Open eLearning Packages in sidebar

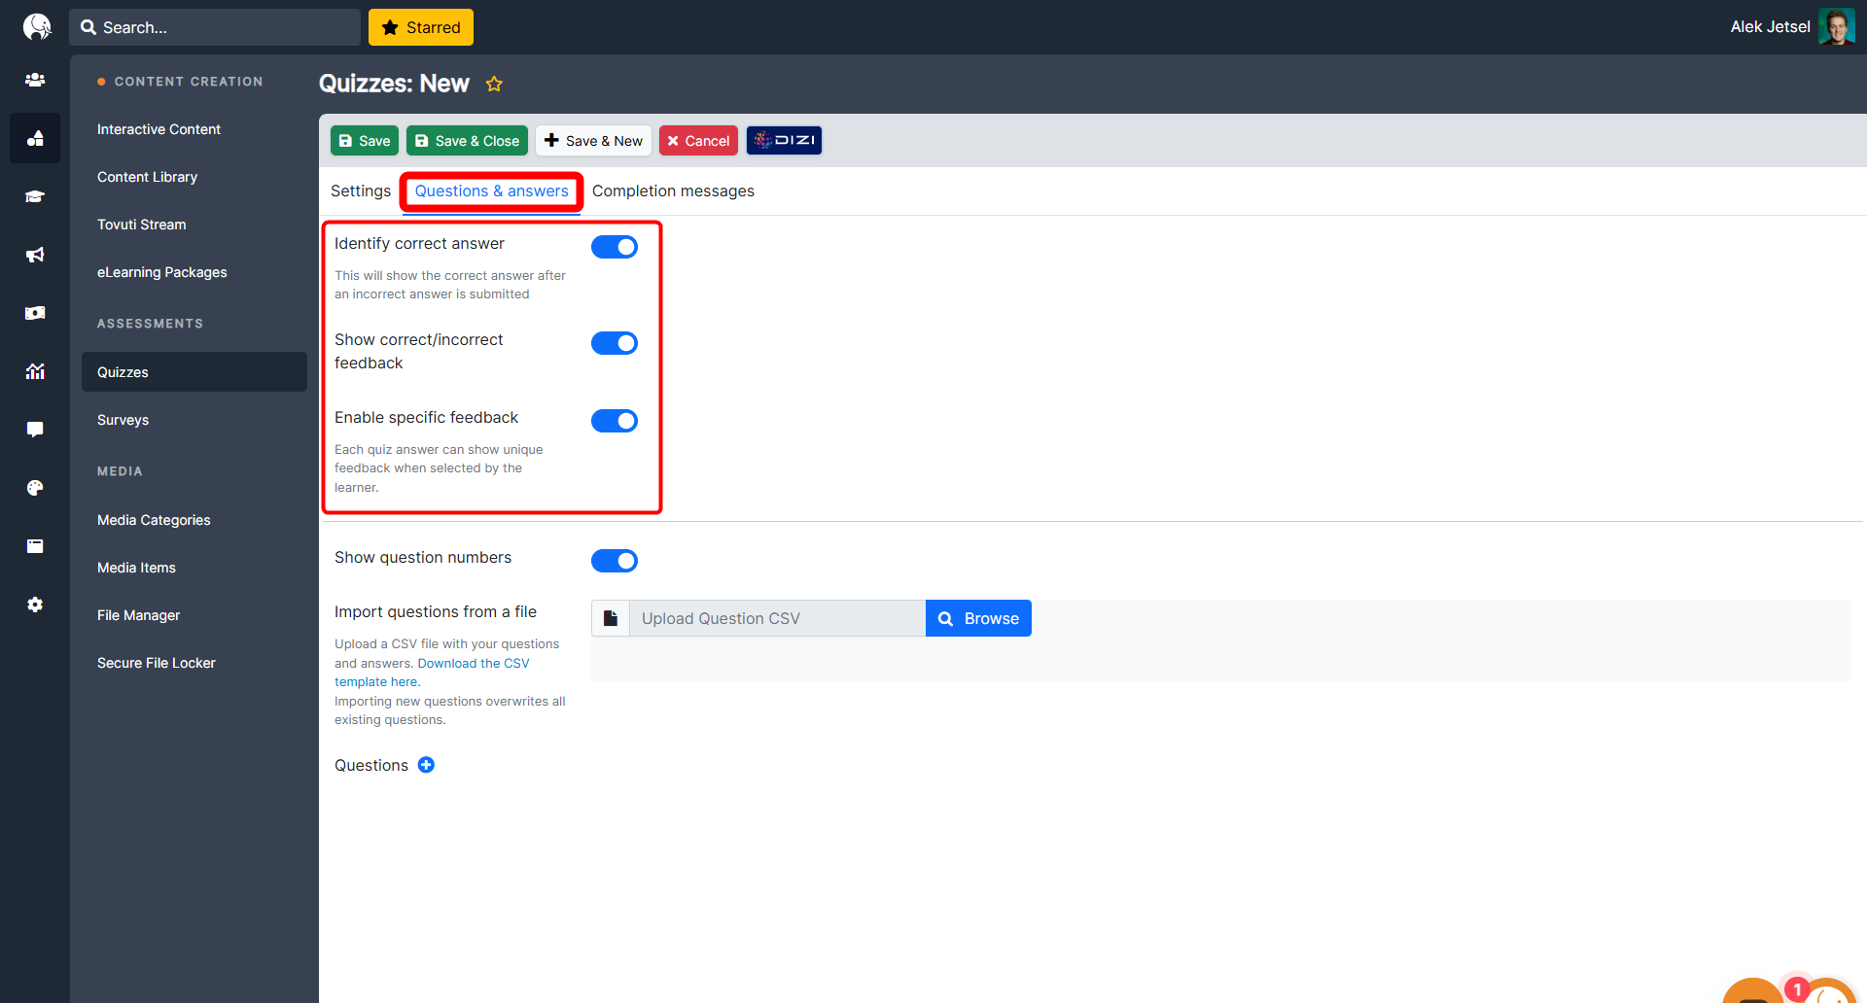(161, 272)
